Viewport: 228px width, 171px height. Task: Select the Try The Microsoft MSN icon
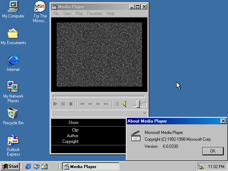pos(40,12)
